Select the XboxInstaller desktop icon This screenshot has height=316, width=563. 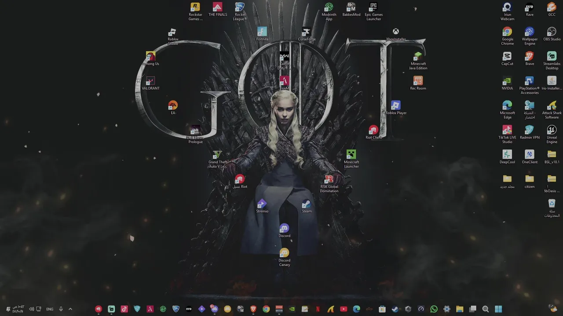[x=396, y=34]
